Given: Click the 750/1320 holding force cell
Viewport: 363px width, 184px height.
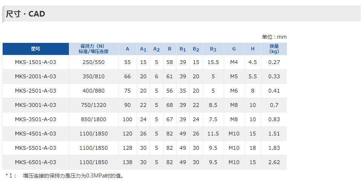Looking at the screenshot, I should (x=93, y=105).
